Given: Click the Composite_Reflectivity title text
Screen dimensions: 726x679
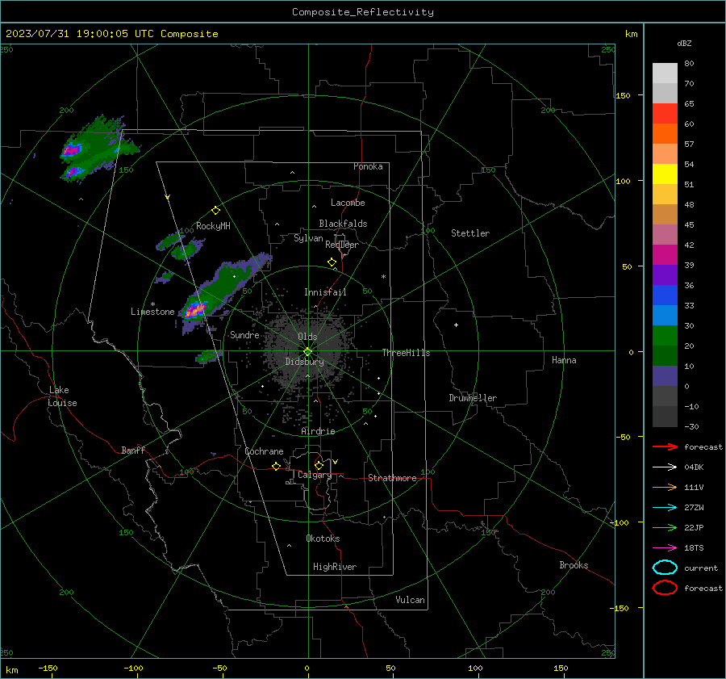Looking at the screenshot, I should click(x=363, y=12).
